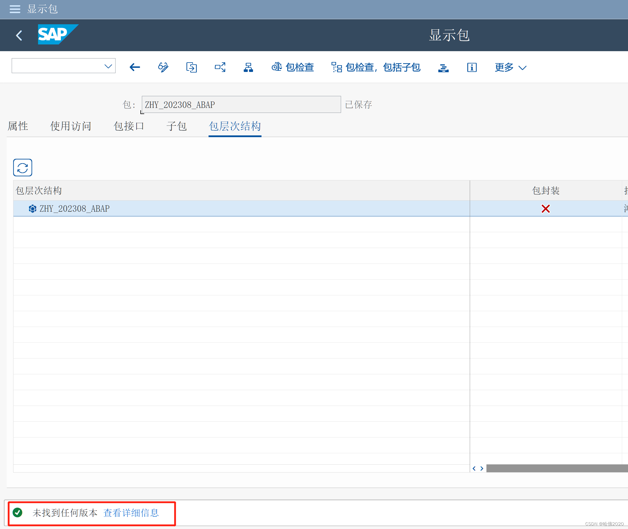628x529 pixels.
Task: Run 包检查，包括子包 check
Action: (376, 67)
